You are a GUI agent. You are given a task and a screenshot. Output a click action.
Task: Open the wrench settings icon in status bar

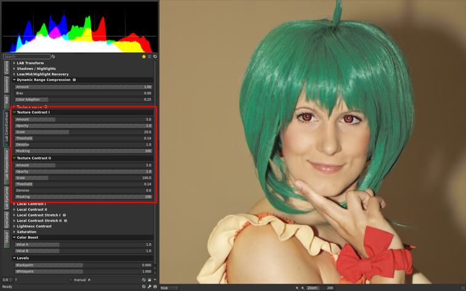tap(149, 287)
